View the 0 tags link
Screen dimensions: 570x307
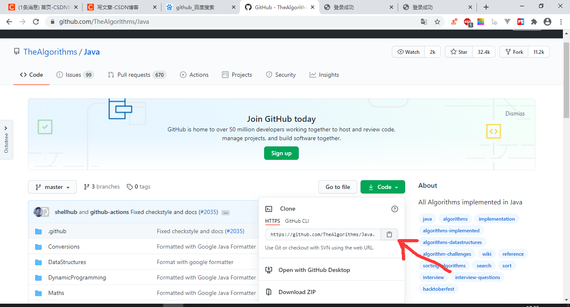(139, 187)
